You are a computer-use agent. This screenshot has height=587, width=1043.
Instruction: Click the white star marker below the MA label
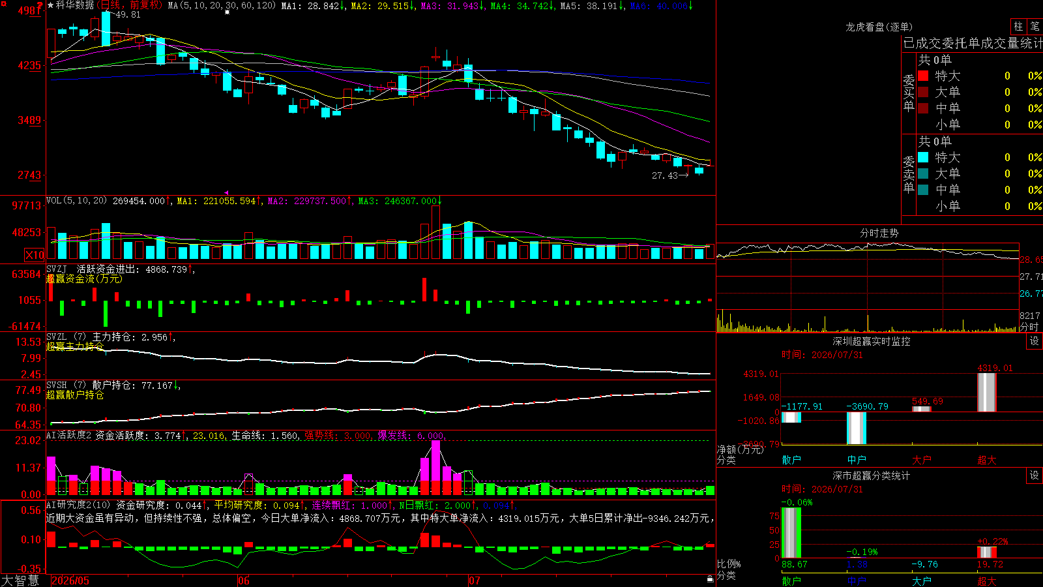[227, 12]
